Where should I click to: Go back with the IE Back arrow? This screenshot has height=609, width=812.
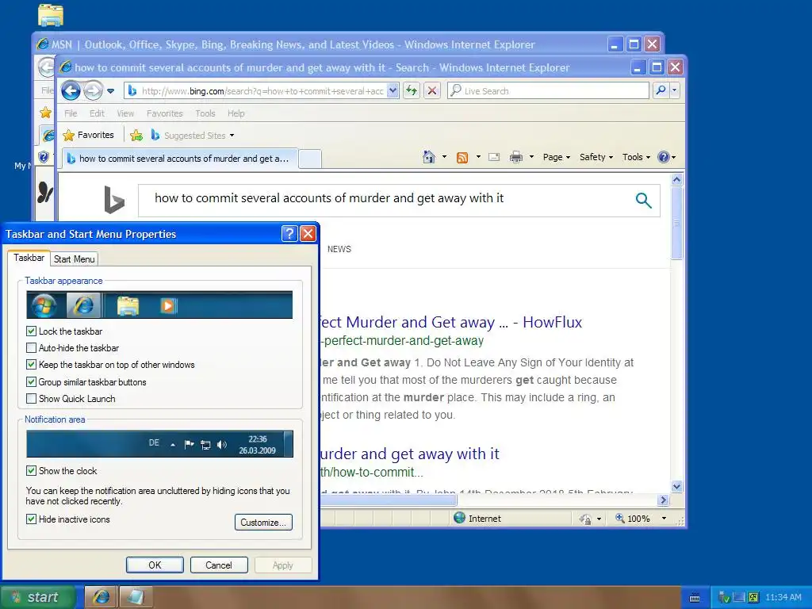pyautogui.click(x=71, y=91)
